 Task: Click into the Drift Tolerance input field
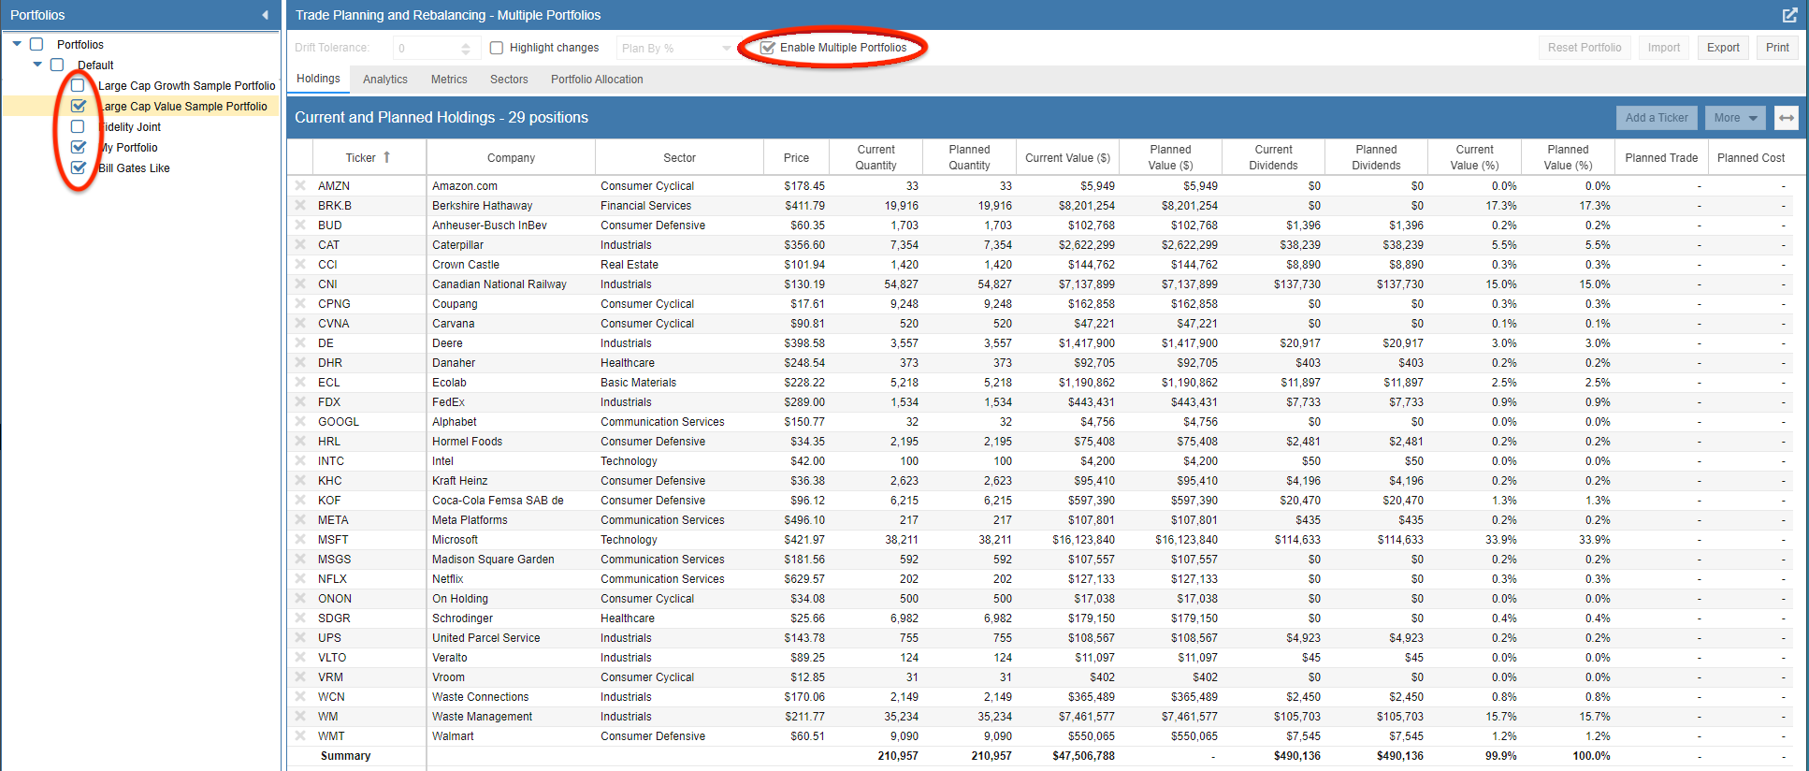point(426,48)
